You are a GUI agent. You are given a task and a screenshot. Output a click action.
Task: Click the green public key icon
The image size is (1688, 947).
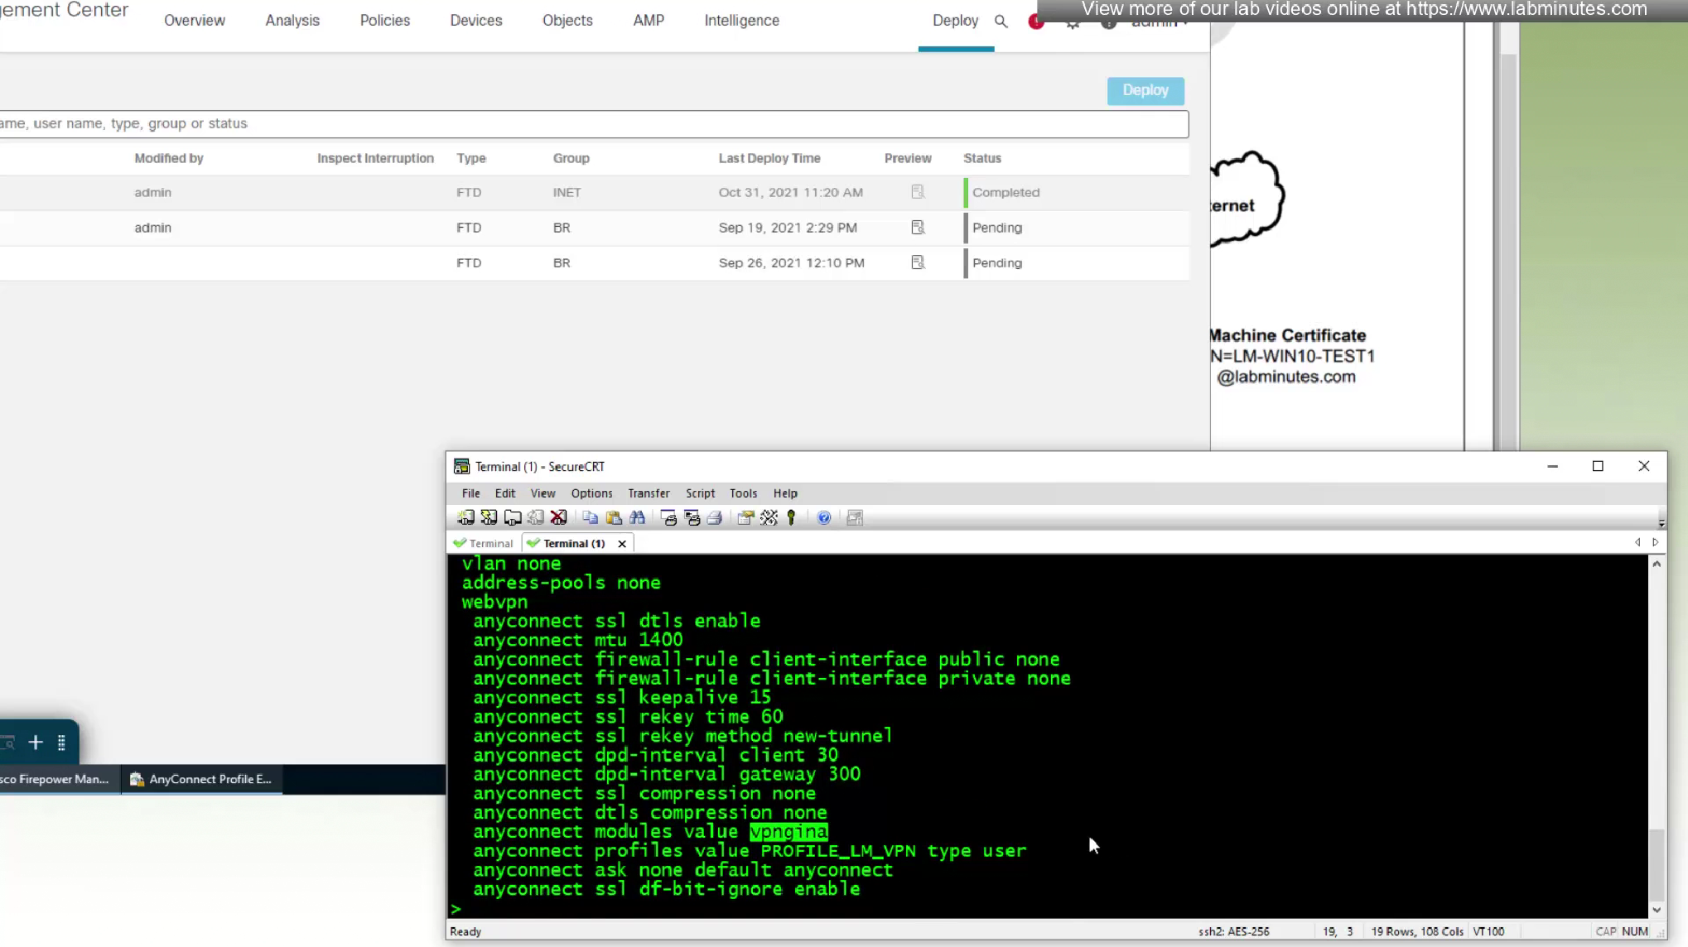pyautogui.click(x=791, y=517)
